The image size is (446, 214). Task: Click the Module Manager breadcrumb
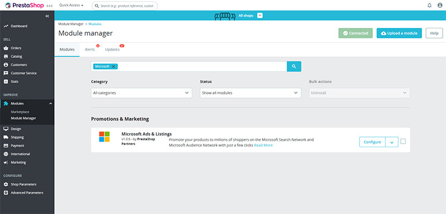point(71,24)
